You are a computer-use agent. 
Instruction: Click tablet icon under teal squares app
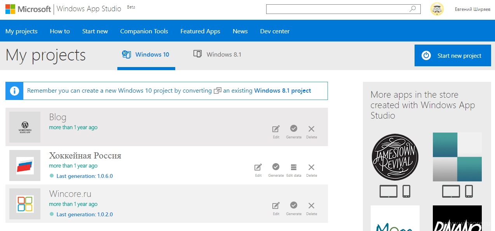pyautogui.click(x=451, y=191)
